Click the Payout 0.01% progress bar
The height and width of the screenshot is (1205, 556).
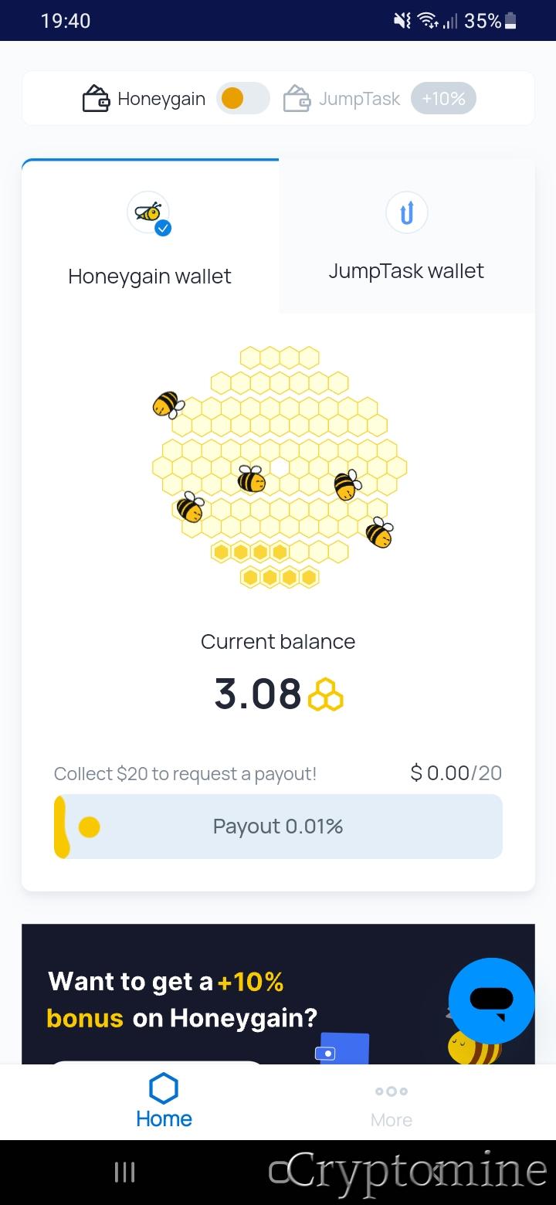[x=278, y=827]
